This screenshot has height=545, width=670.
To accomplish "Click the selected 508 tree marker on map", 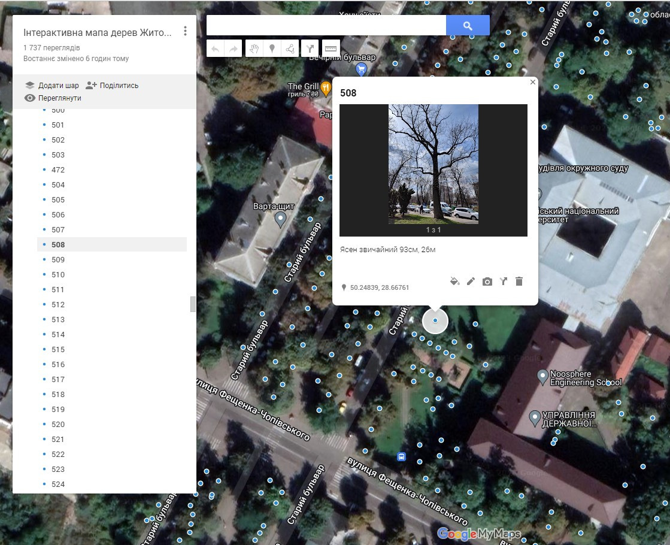I will tap(435, 320).
